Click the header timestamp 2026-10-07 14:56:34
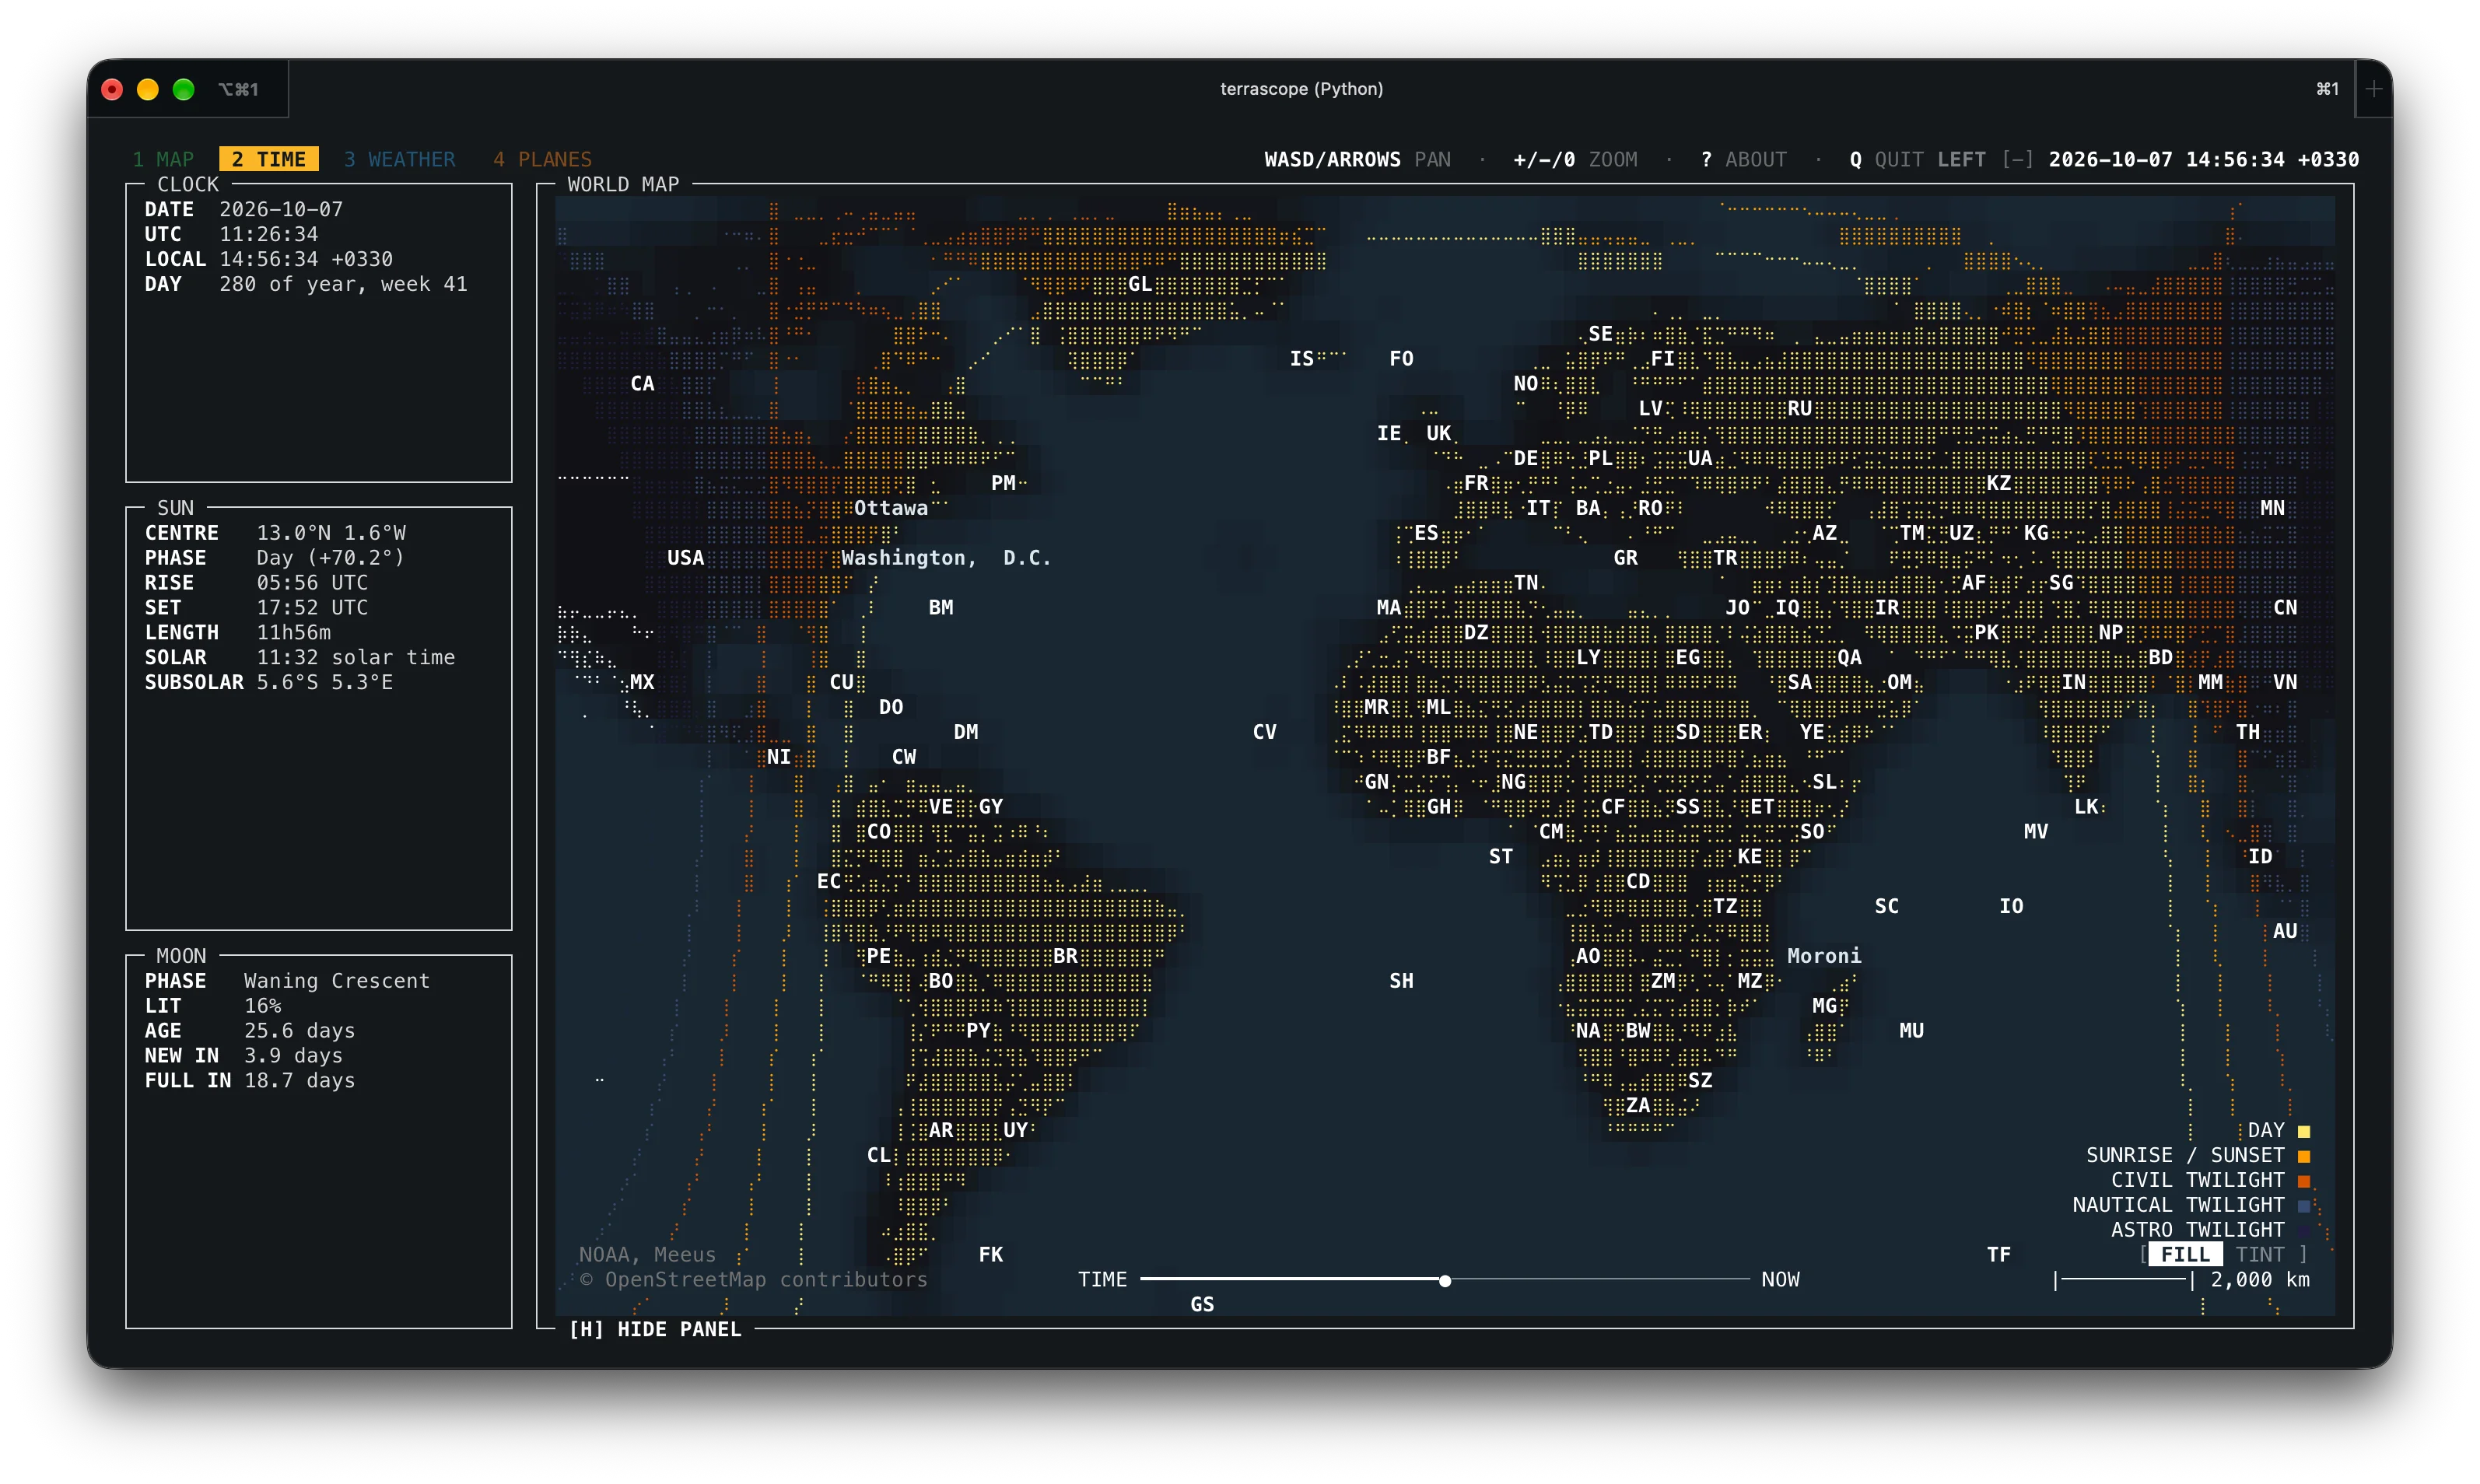 (2166, 159)
